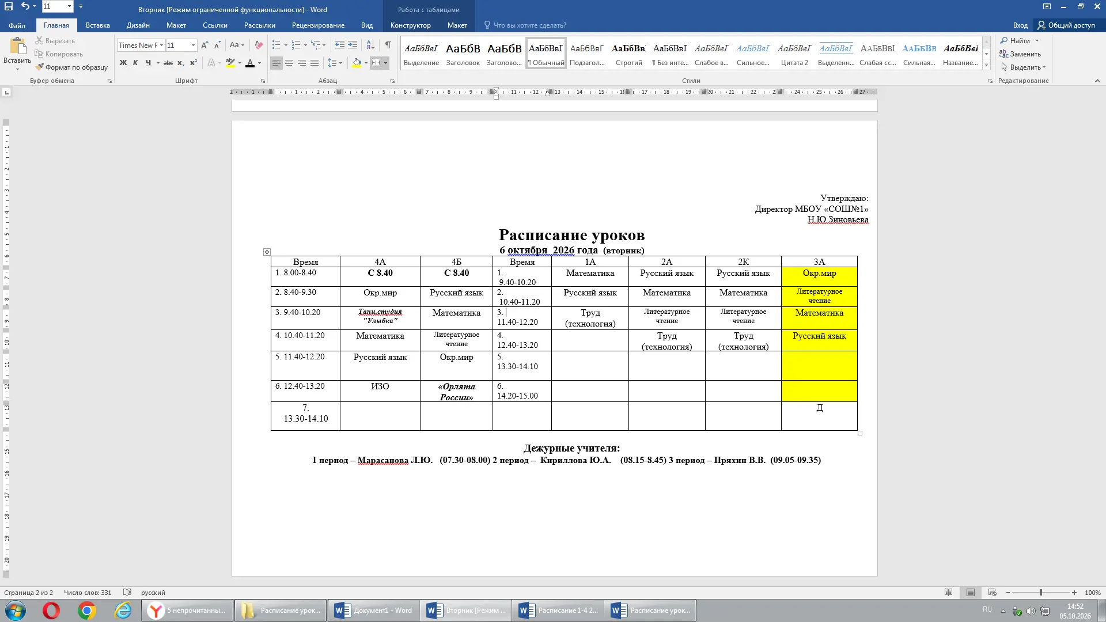Open the font size dropdown in ribbon
Screen dimensions: 1106x622
(x=193, y=45)
